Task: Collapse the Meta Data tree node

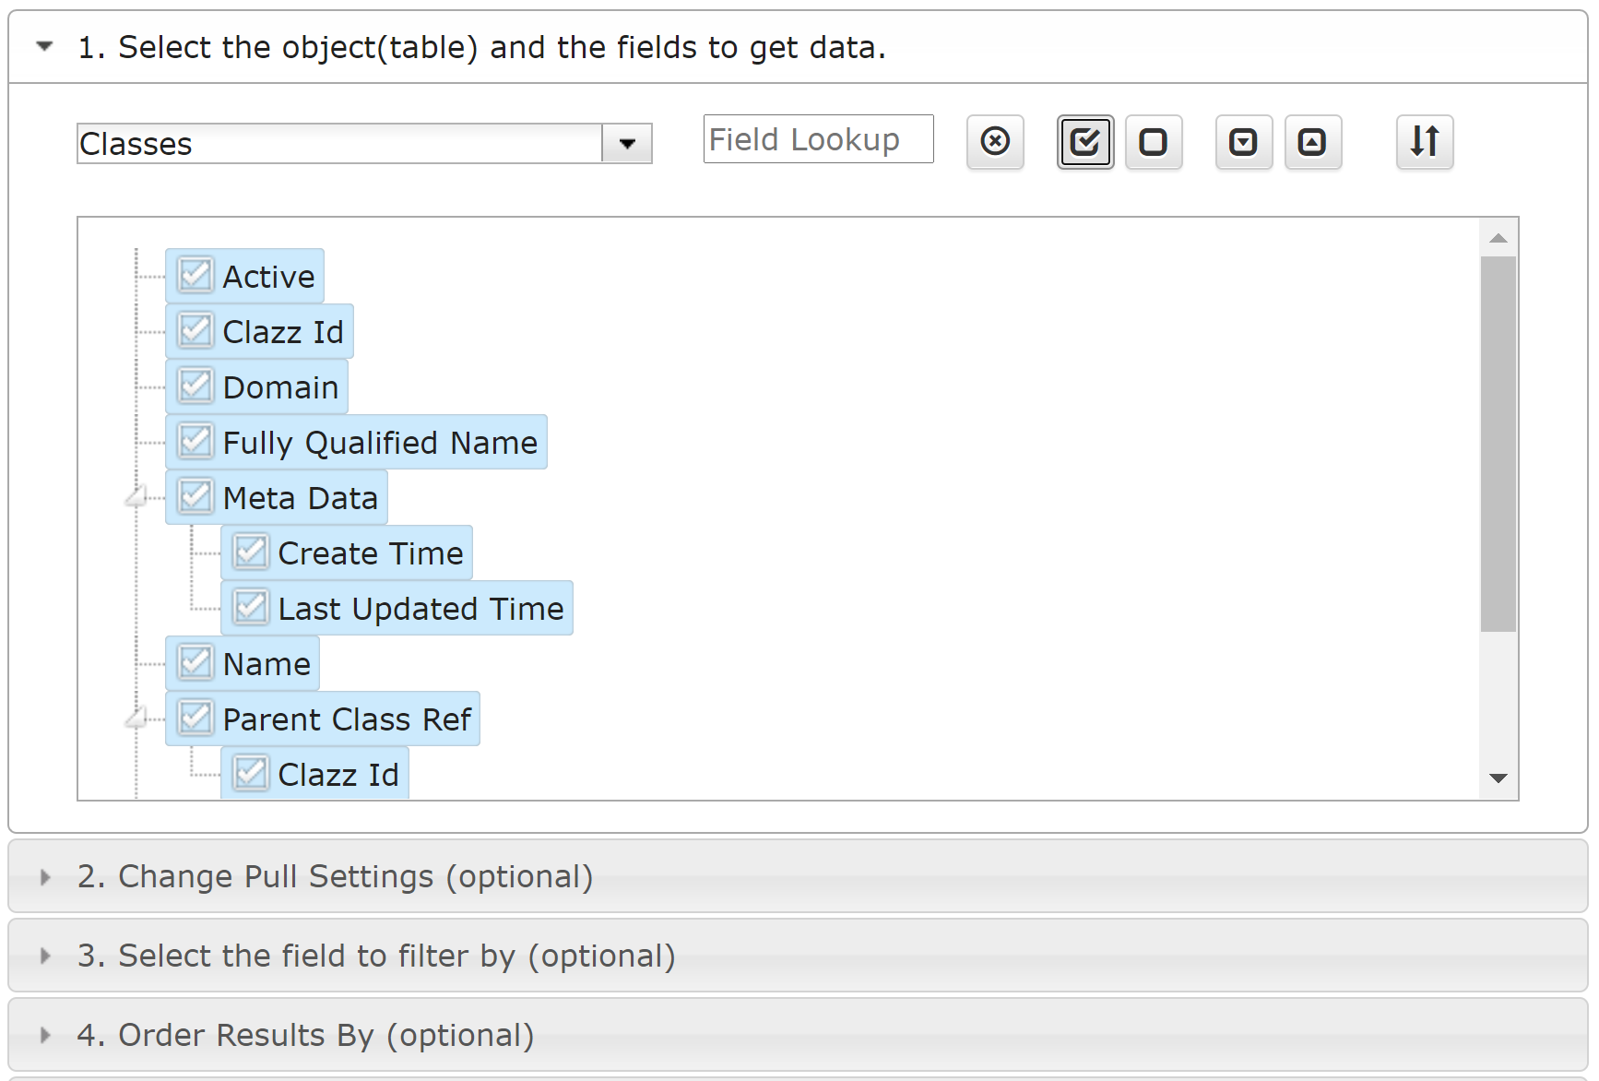Action: (x=136, y=498)
